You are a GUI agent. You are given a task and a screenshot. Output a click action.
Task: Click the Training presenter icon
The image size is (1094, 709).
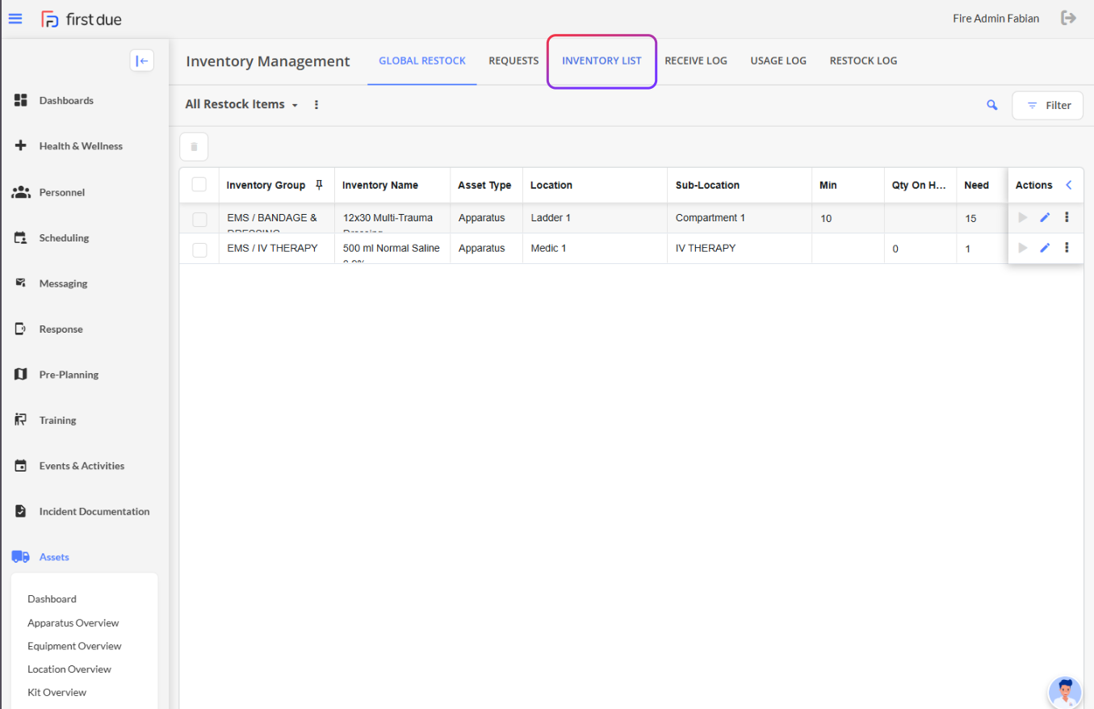click(x=22, y=420)
